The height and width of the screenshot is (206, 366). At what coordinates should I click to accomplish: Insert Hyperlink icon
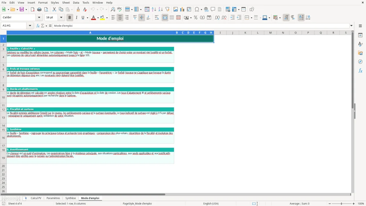click(206, 9)
